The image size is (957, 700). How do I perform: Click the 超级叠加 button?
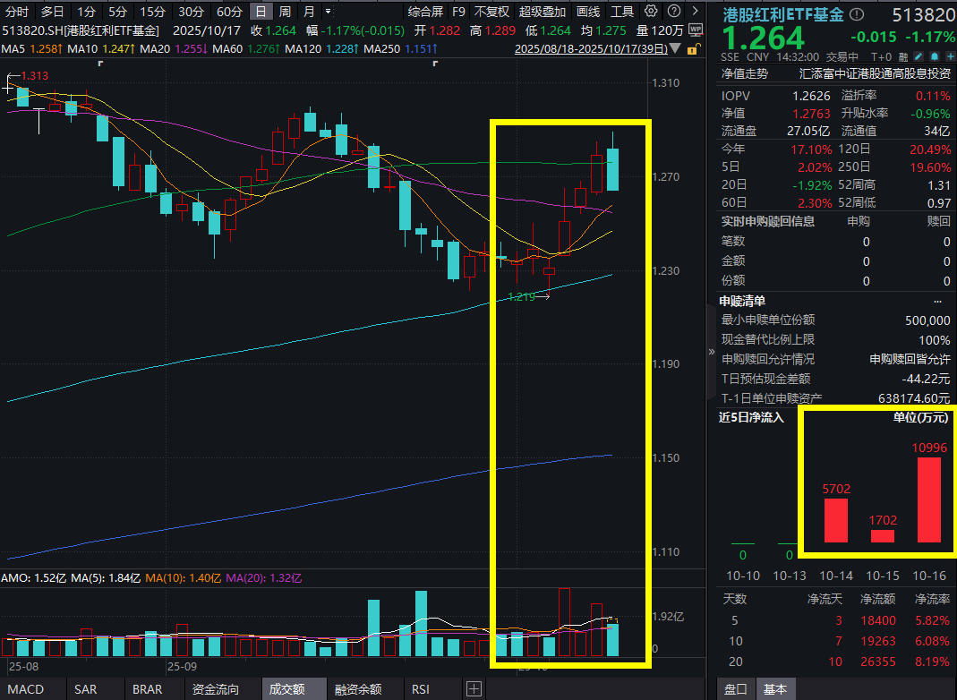(x=543, y=12)
